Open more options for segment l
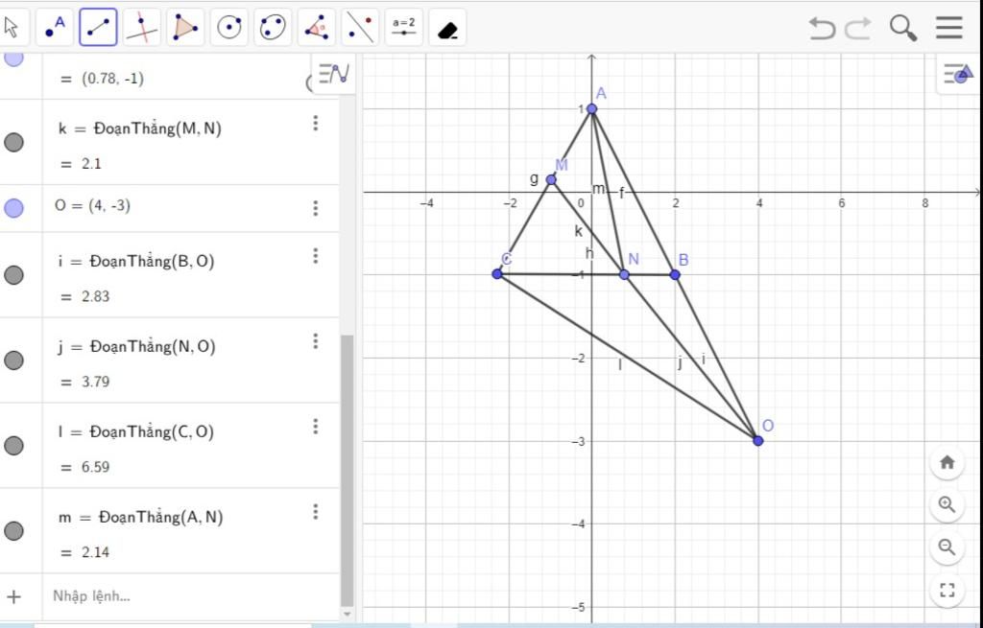983x628 pixels. pyautogui.click(x=315, y=427)
